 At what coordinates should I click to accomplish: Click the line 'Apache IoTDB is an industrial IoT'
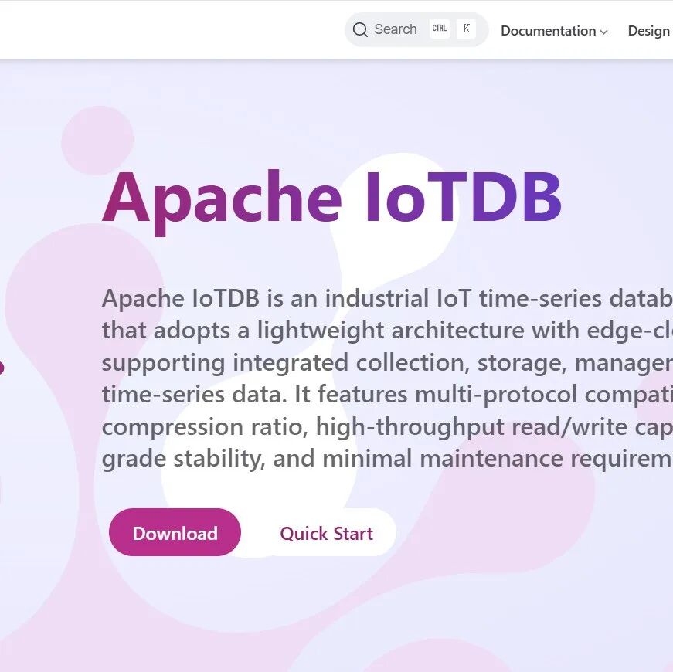[x=287, y=298]
